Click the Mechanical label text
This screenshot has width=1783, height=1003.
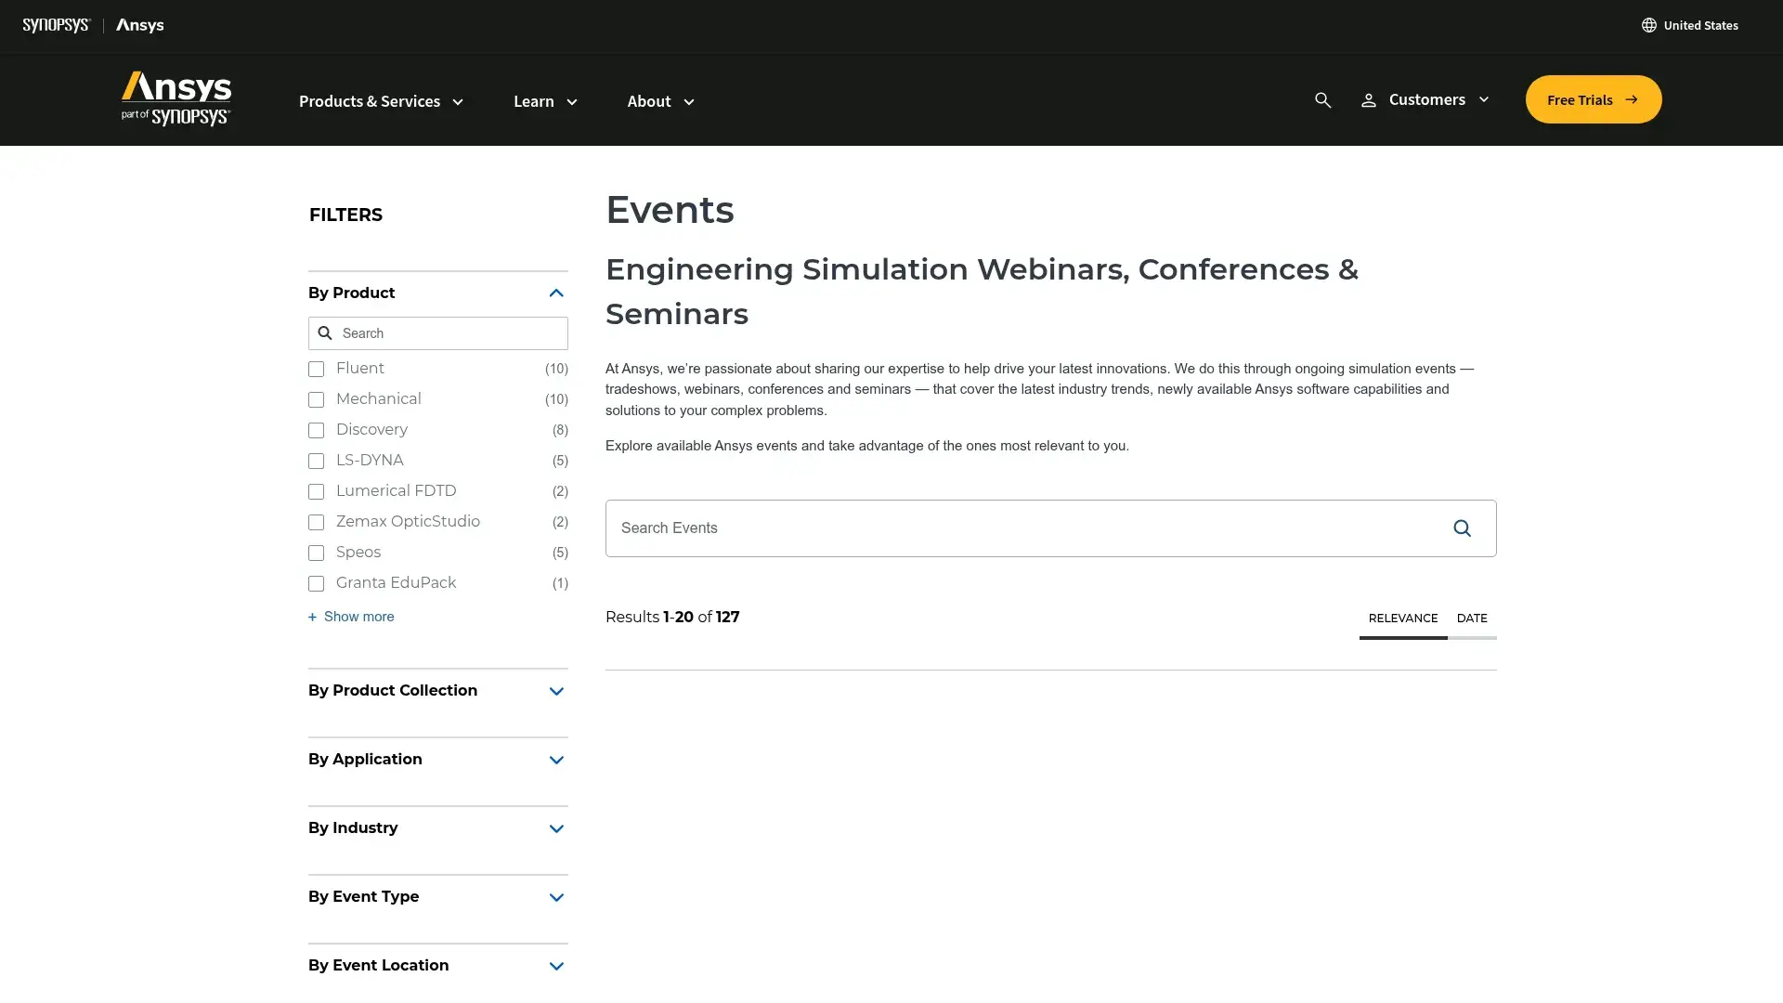click(379, 399)
